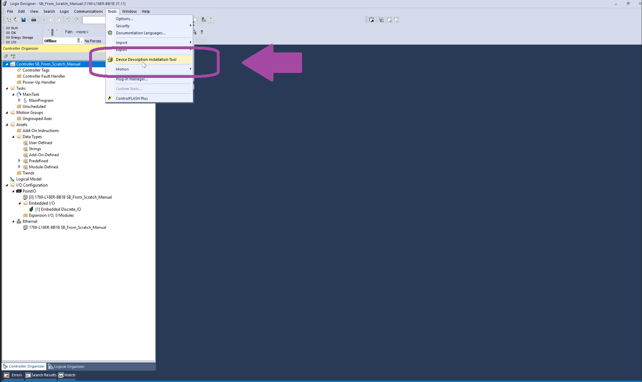
Task: Open the Errors tab at the bottom
Action: [13, 375]
